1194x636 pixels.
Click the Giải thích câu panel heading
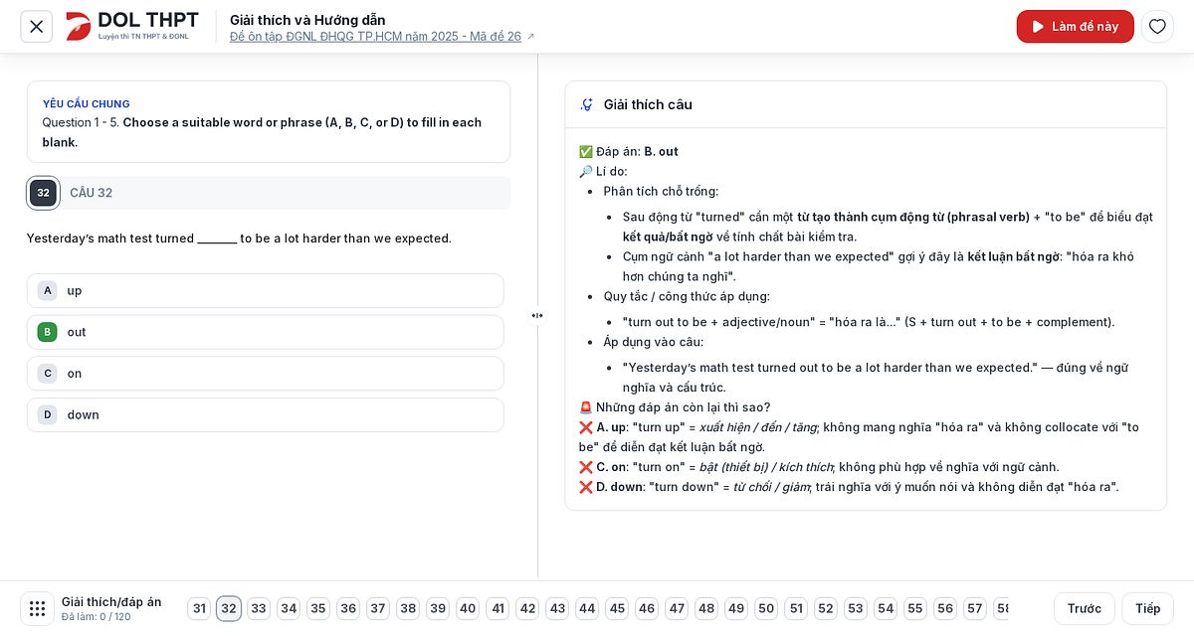[x=648, y=104]
